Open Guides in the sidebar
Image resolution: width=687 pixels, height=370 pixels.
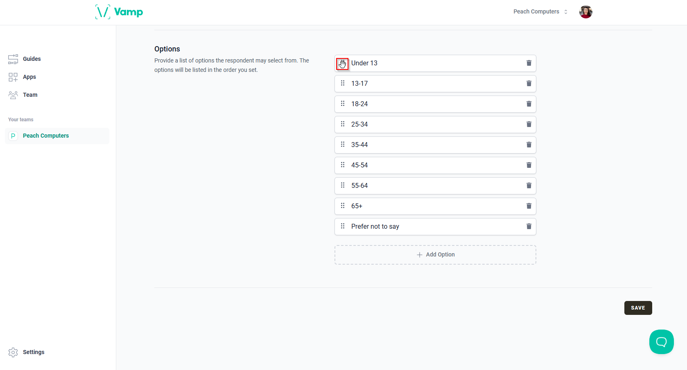(x=25, y=59)
